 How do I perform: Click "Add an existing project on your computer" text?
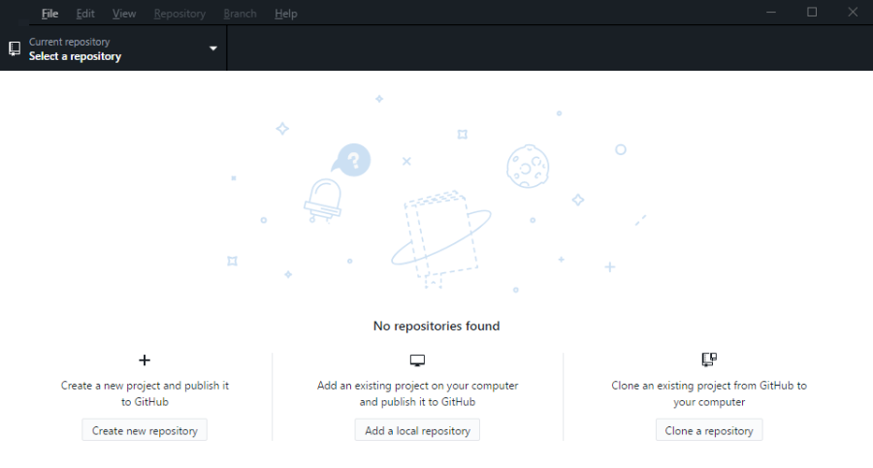pyautogui.click(x=417, y=385)
